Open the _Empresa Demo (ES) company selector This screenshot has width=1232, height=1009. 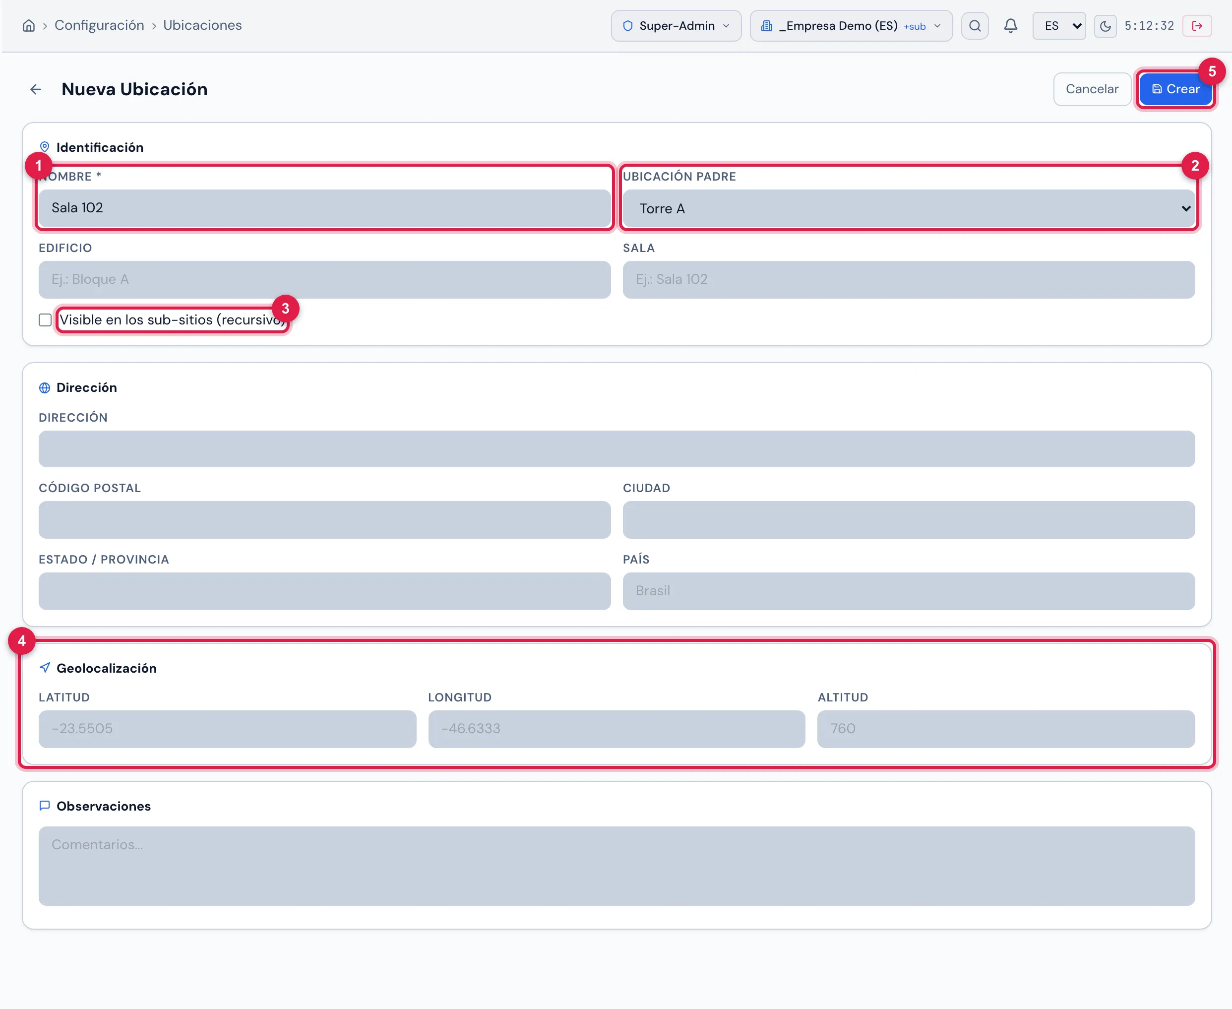point(851,26)
